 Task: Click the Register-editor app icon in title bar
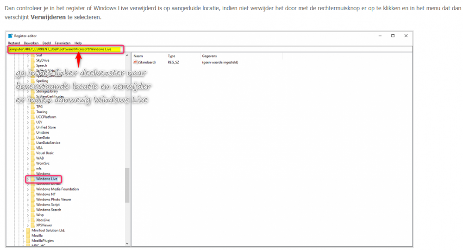(10, 36)
